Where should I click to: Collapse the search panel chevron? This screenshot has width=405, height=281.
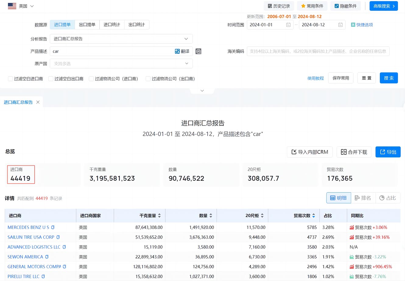point(202,91)
